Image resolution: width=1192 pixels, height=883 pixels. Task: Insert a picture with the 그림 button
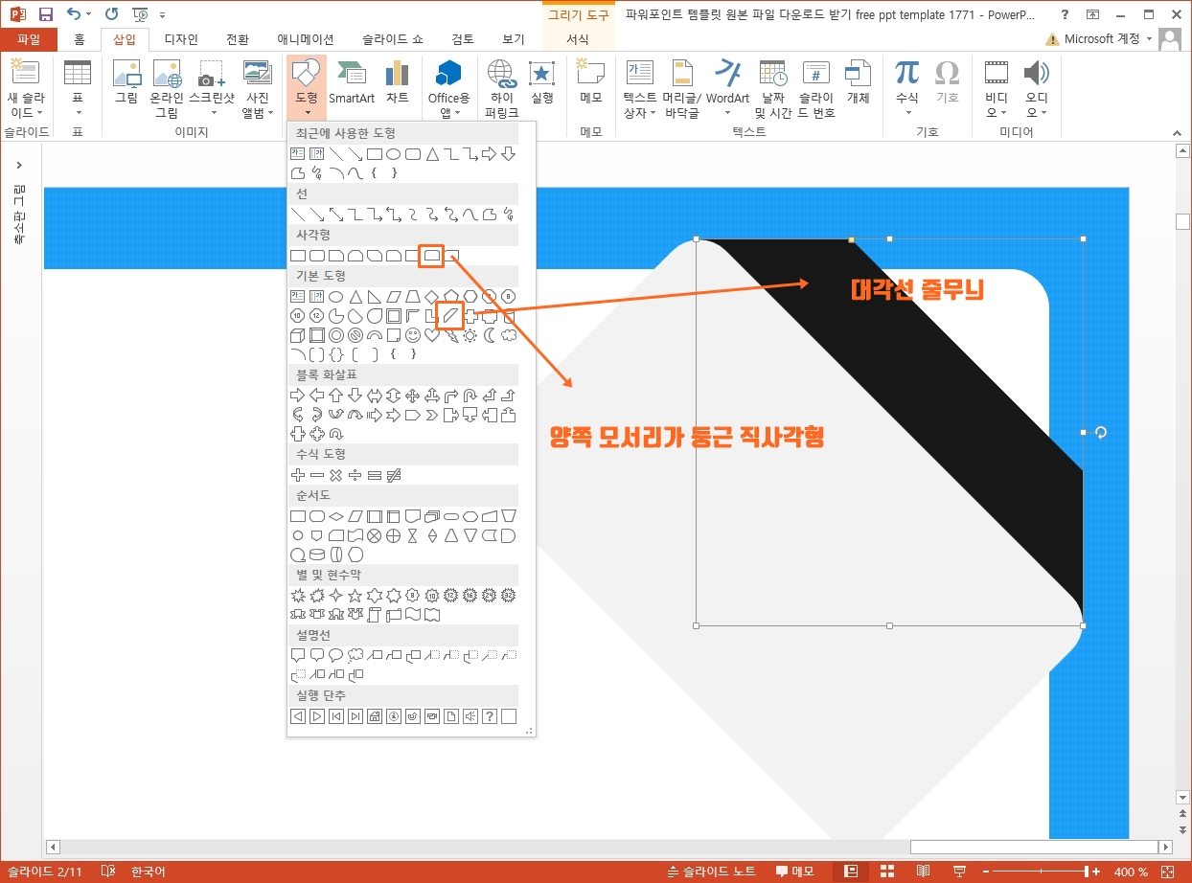click(126, 82)
